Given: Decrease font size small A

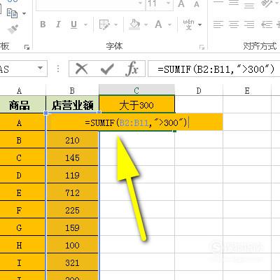Looking at the screenshot, I should coord(197,4).
